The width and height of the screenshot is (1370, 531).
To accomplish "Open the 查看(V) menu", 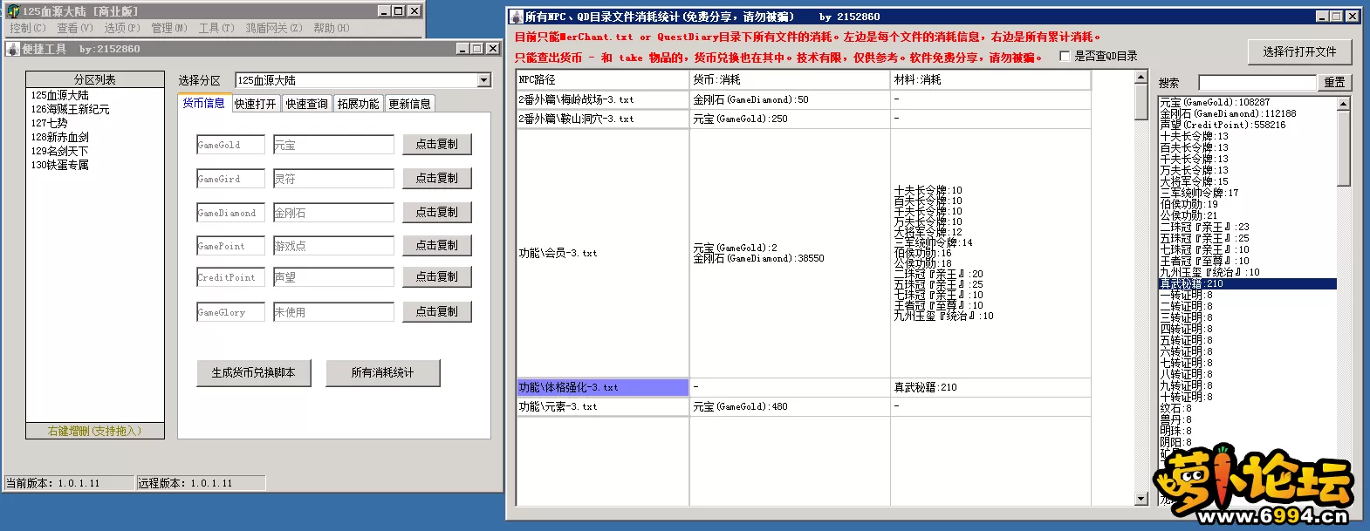I will pyautogui.click(x=75, y=28).
